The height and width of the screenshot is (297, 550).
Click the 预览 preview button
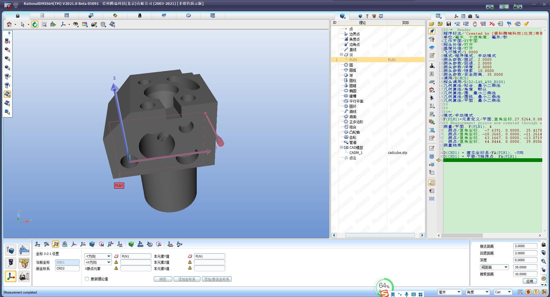coord(163,279)
